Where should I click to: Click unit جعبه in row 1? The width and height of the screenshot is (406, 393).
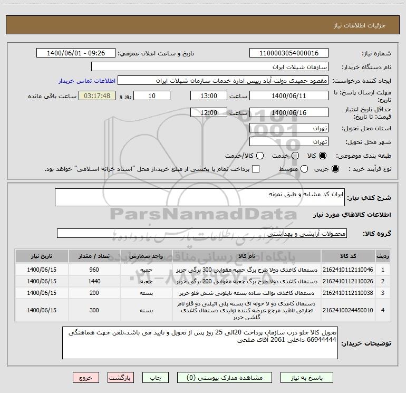(146, 270)
